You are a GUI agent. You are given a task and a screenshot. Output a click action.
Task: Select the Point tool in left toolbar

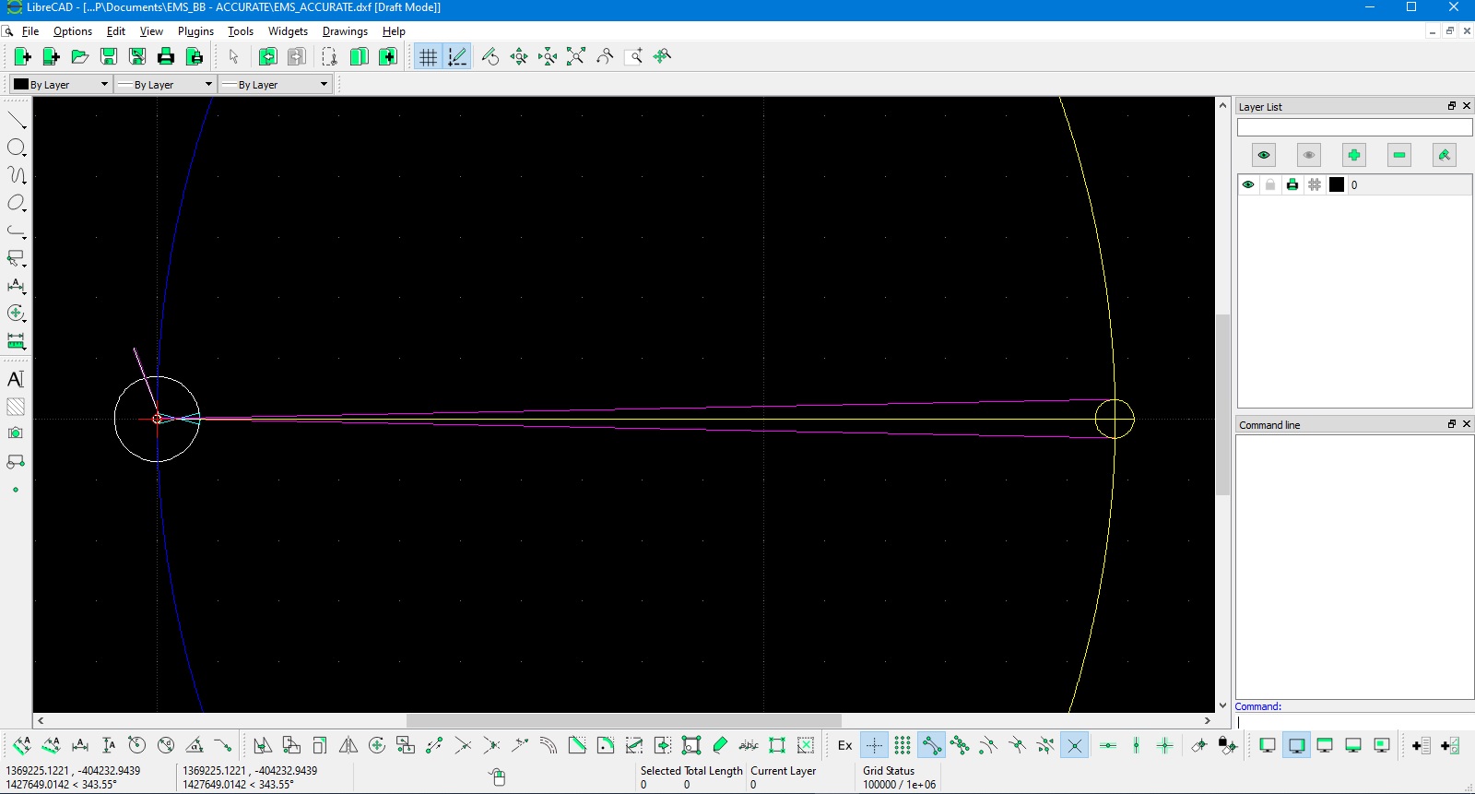point(16,490)
